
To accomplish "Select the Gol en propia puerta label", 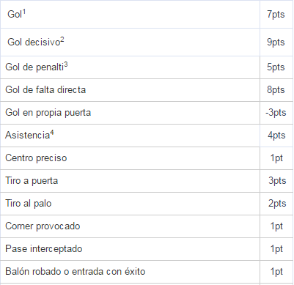I will tap(48, 113).
